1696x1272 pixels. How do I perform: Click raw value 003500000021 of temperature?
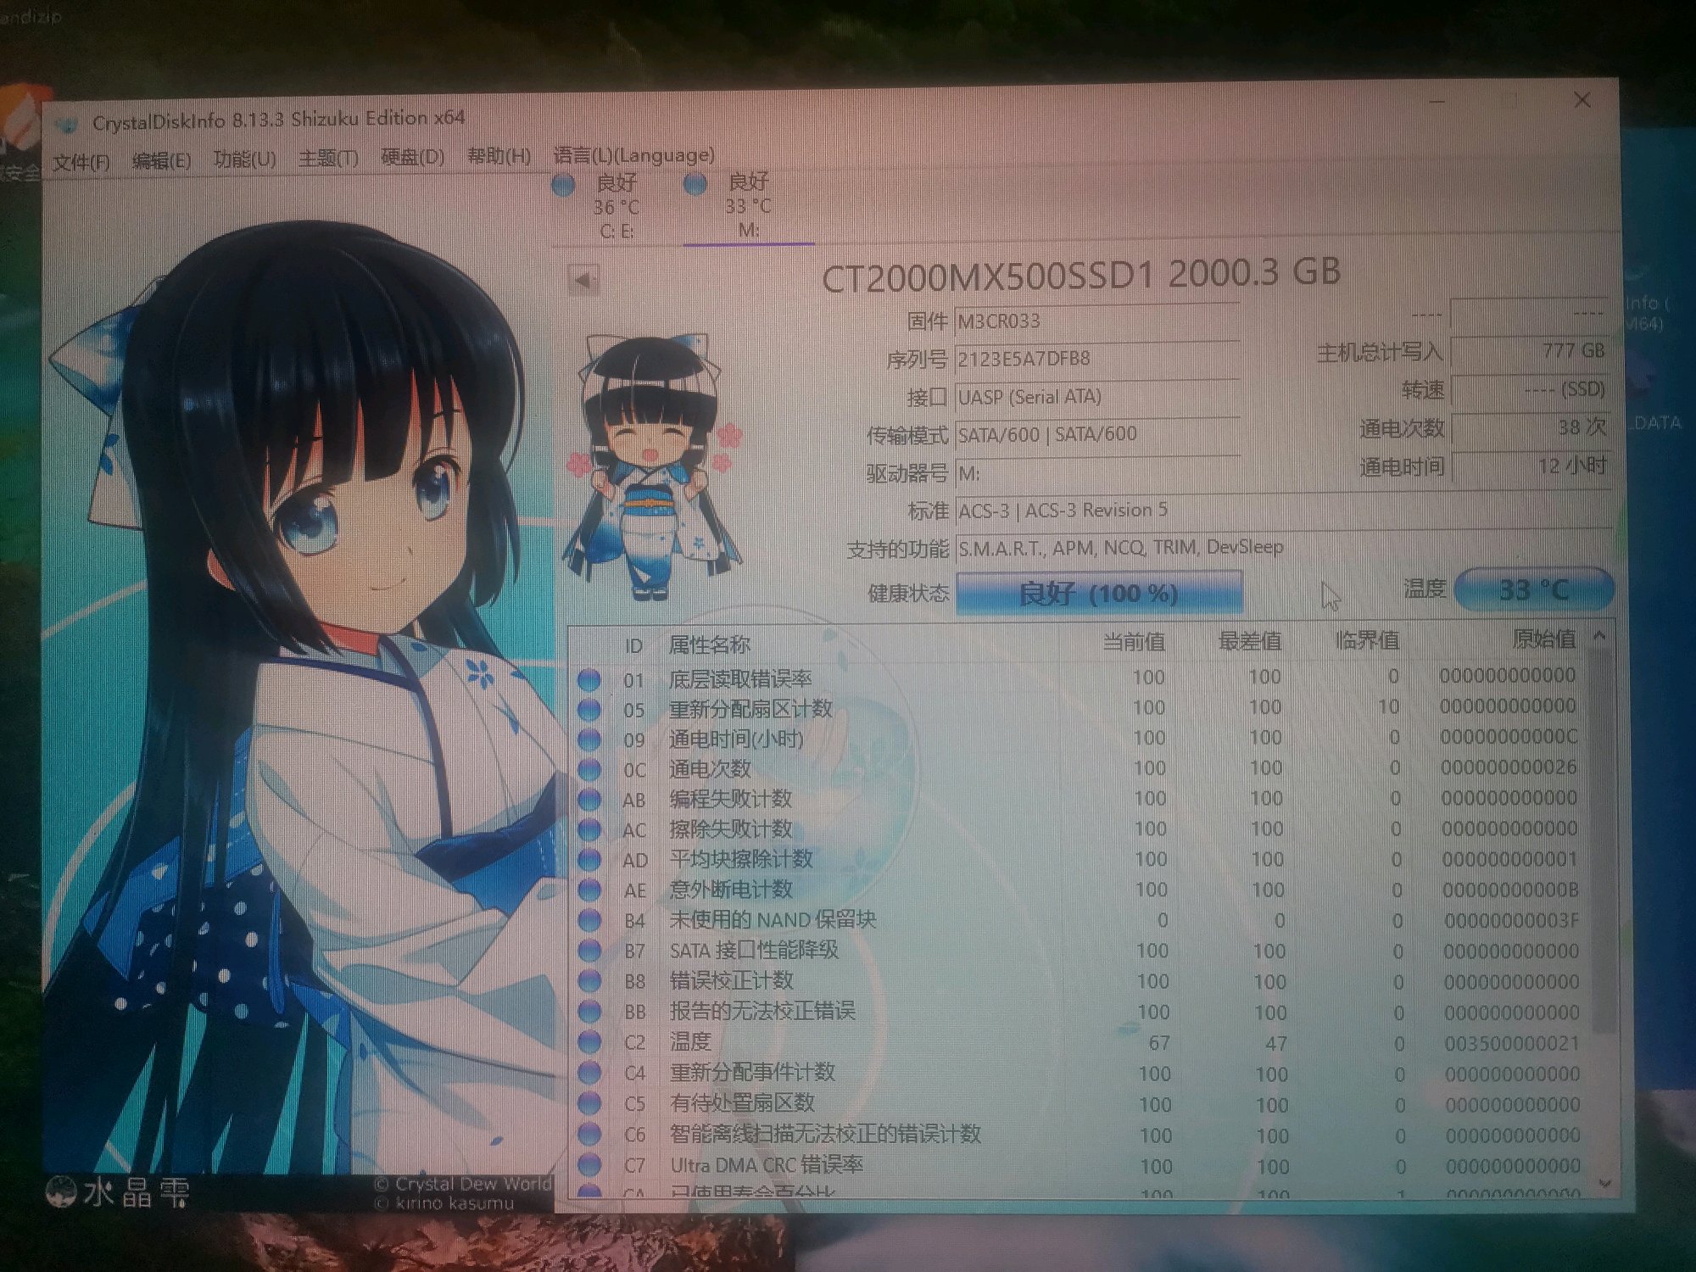pyautogui.click(x=1512, y=1043)
